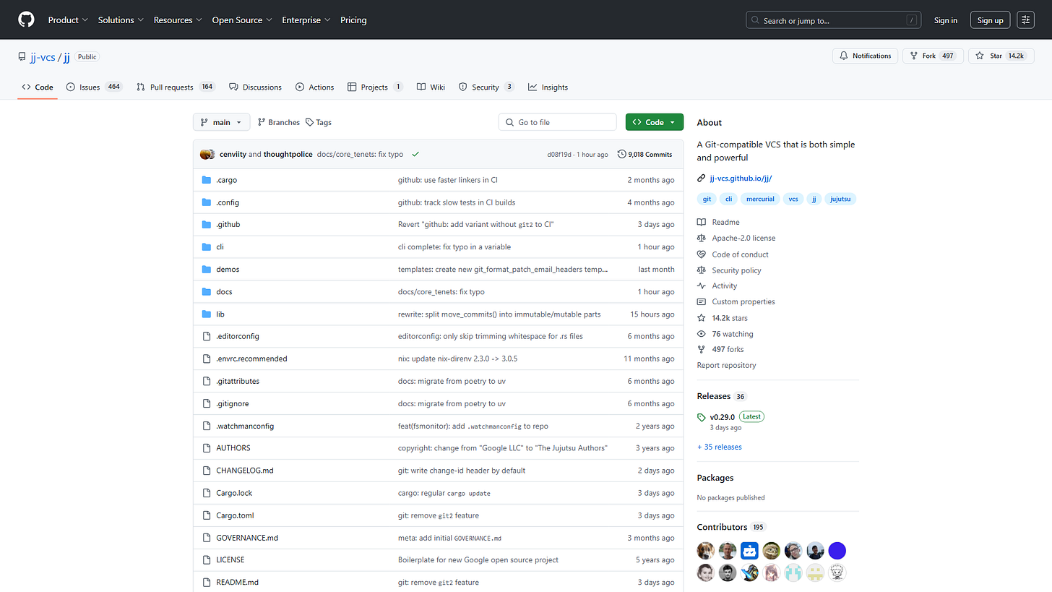
Task: Click the scale icon beside Apache-2.0 license
Action: pyautogui.click(x=702, y=239)
